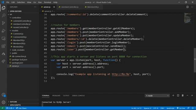Open the Selection menu
The height and width of the screenshot is (110, 196).
point(21,2)
